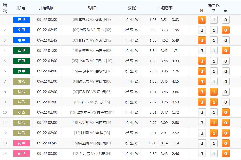Click 2.91 draw odds for 甘冈 match
The width and height of the screenshot is (241, 160).
tap(164, 133)
